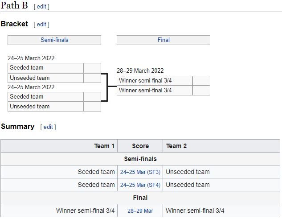Screen dimensions: 282x219
Task: Click the bottom Winner semi-final 3/4 bracket cell
Action: click(x=155, y=91)
